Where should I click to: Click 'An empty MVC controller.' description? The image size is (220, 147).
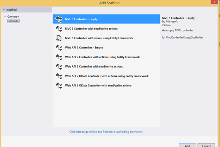click(178, 30)
